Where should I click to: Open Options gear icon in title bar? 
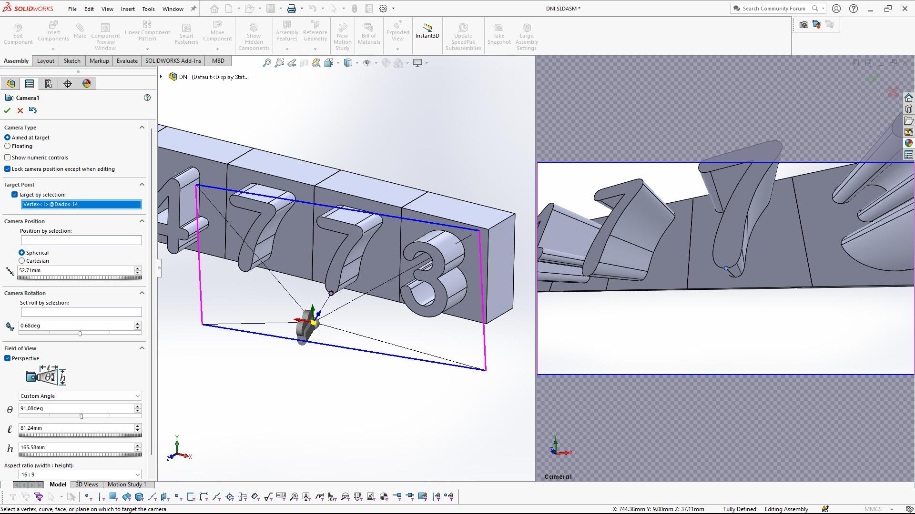click(x=383, y=9)
